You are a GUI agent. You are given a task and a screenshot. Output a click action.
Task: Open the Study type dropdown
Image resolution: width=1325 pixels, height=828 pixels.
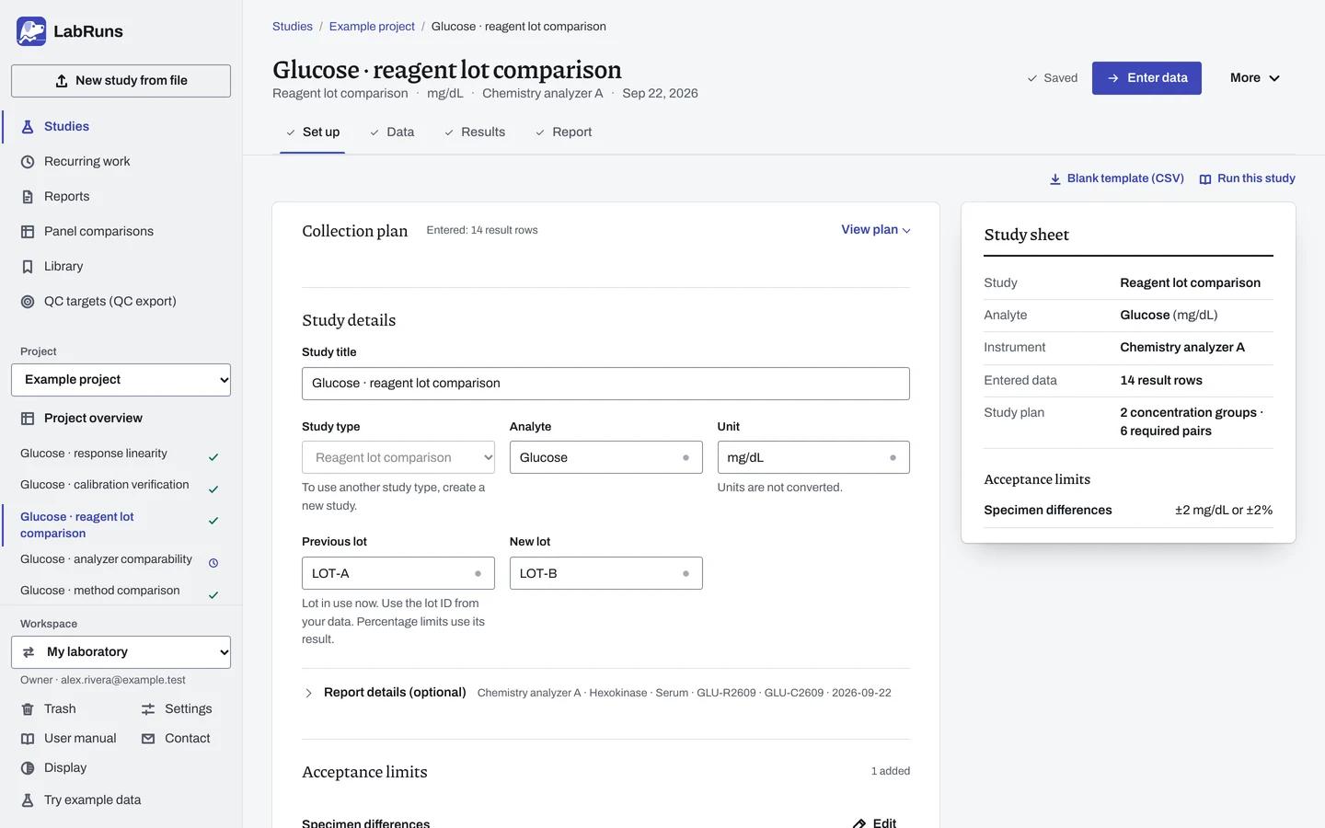[398, 457]
